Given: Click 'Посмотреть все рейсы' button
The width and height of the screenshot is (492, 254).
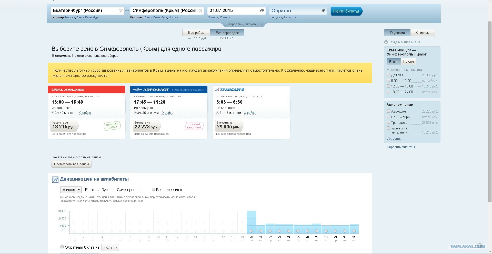Looking at the screenshot, I should pos(71,164).
